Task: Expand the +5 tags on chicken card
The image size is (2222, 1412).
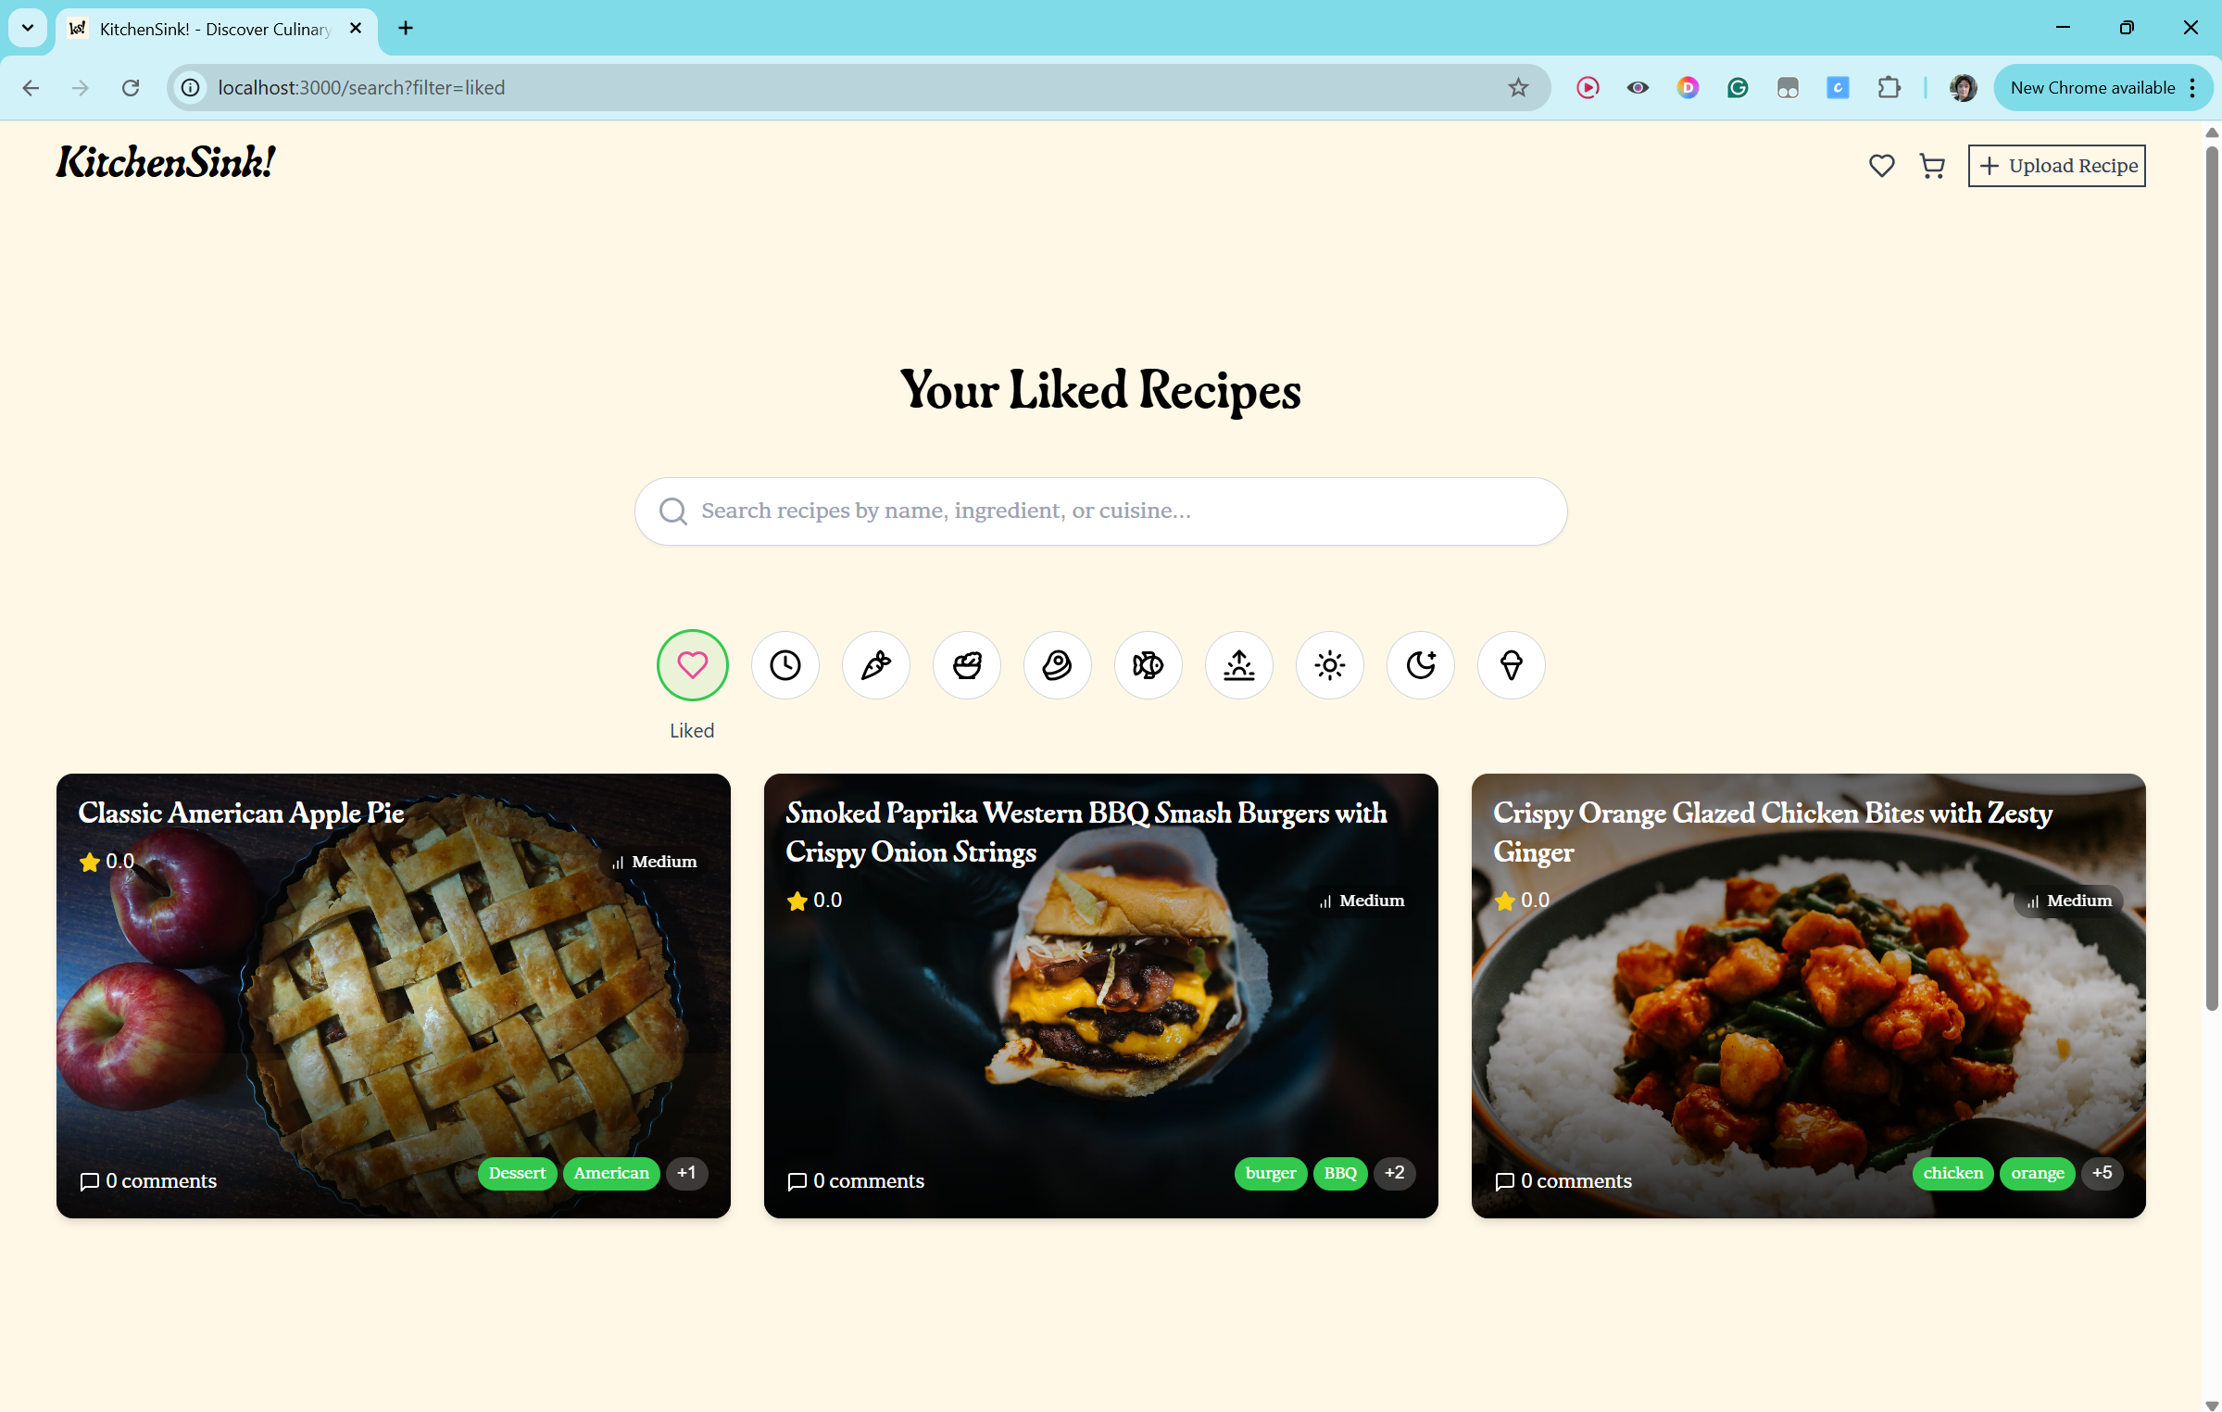Action: 2102,1172
